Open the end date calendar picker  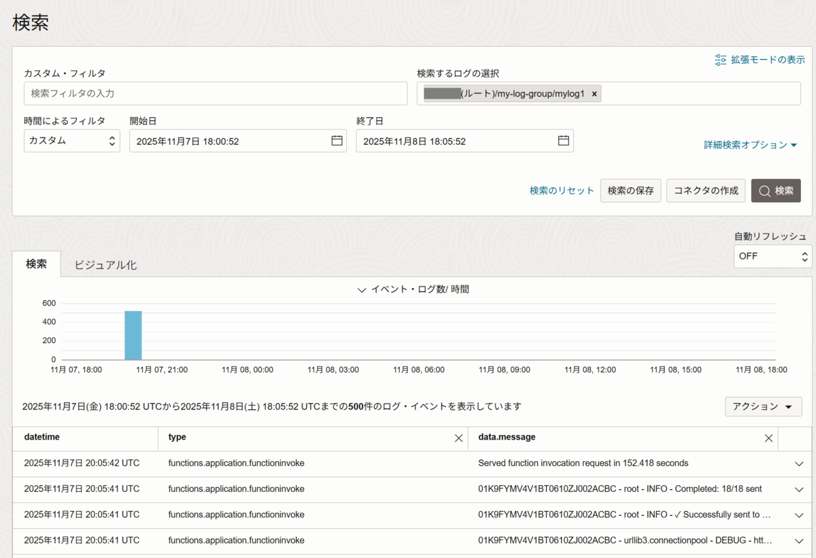563,140
